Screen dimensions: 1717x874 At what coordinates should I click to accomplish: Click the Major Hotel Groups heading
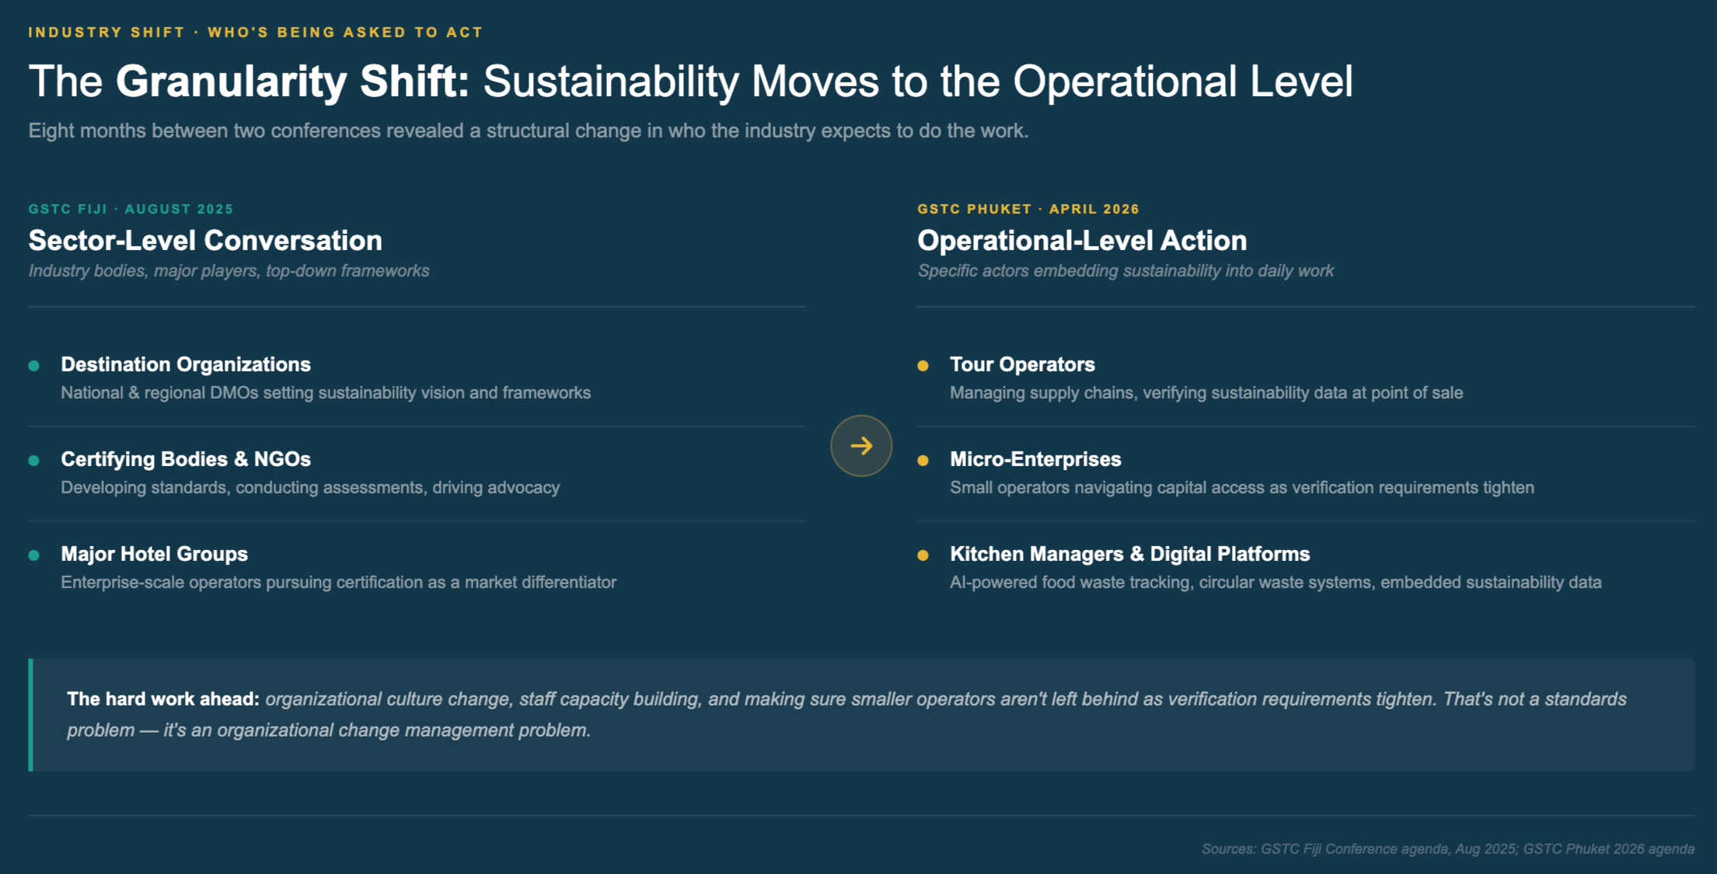coord(154,554)
